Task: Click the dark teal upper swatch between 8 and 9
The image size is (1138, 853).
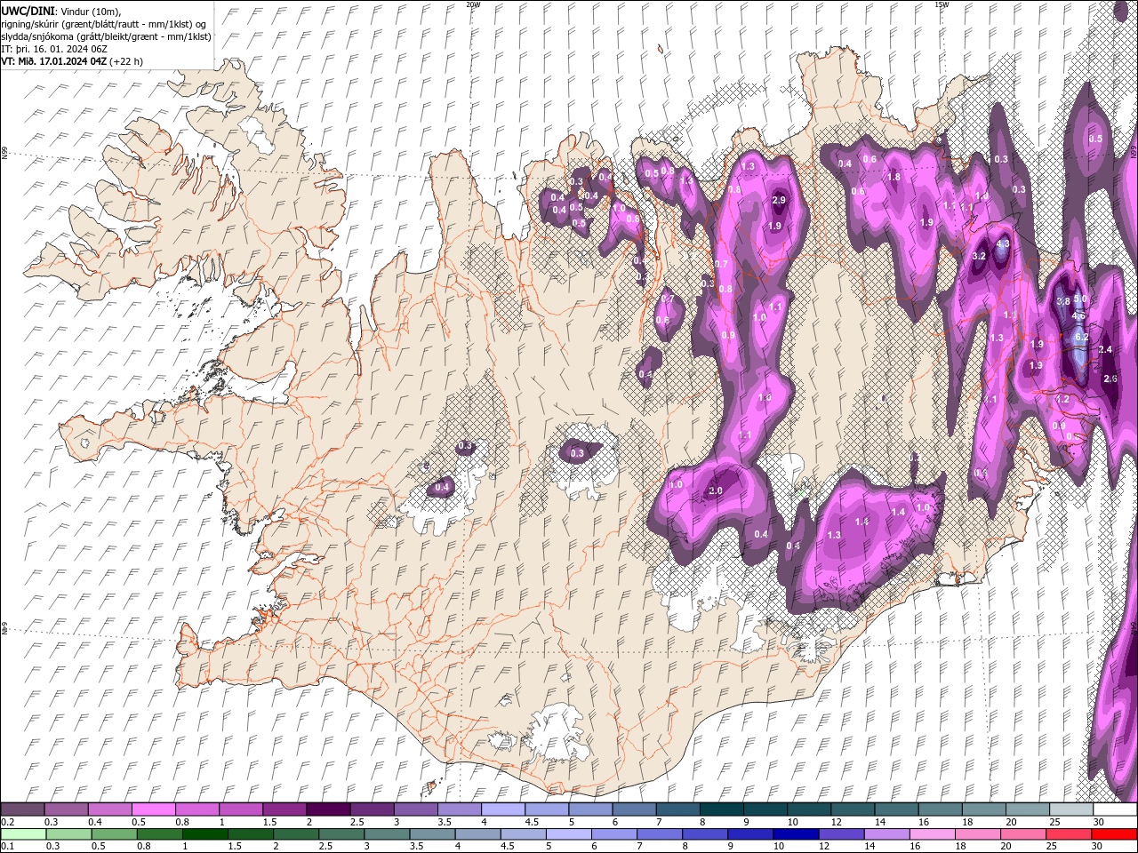Action: click(721, 809)
